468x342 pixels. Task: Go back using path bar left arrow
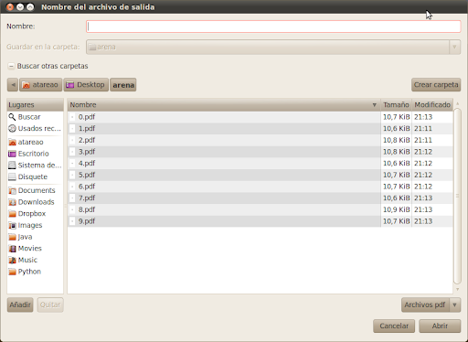click(x=13, y=85)
